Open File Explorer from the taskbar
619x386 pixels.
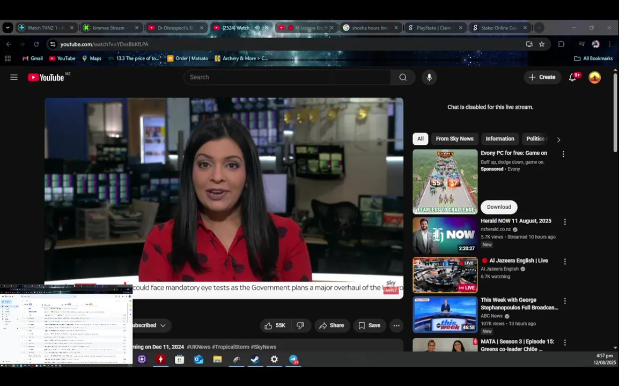tap(218, 360)
